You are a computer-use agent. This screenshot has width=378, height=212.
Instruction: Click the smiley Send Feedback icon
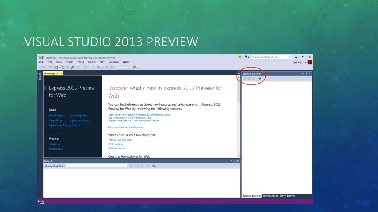(x=240, y=57)
